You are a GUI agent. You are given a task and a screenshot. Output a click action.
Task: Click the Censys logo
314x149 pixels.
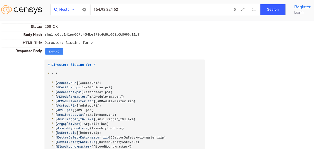tap(21, 10)
